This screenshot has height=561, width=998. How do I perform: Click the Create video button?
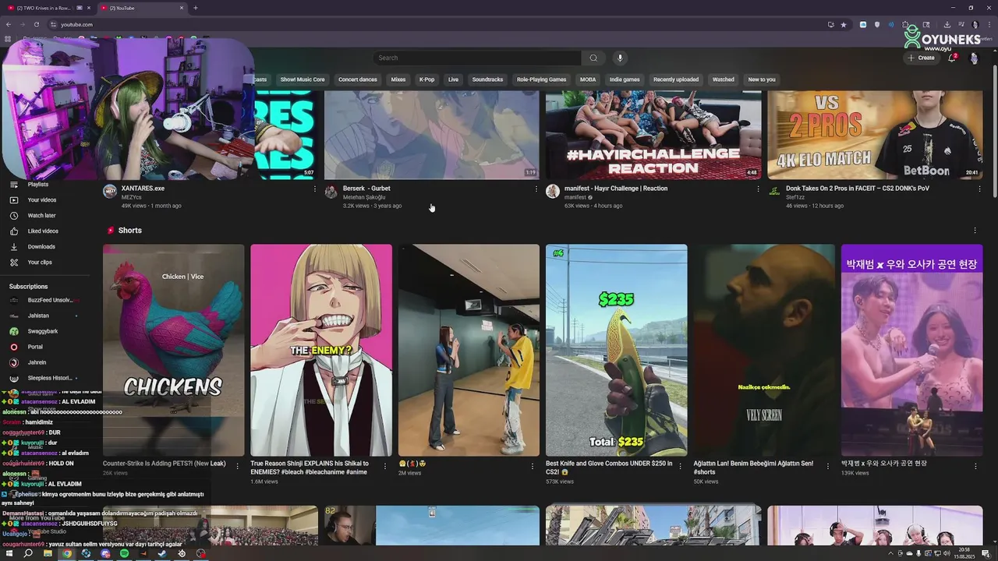pyautogui.click(x=921, y=58)
